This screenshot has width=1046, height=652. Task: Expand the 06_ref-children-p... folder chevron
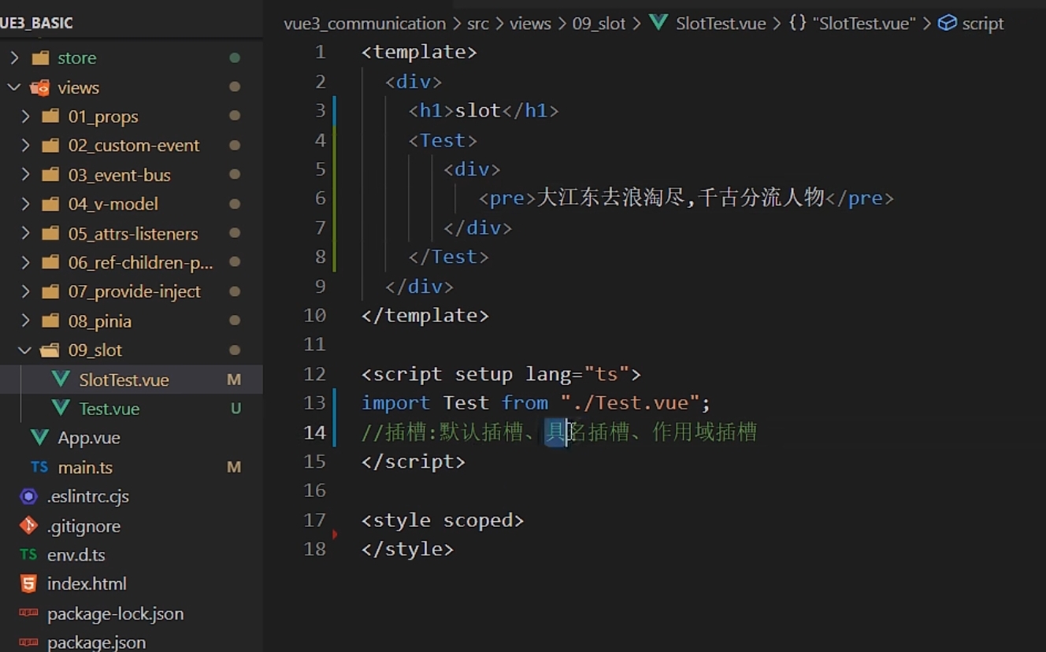(25, 262)
